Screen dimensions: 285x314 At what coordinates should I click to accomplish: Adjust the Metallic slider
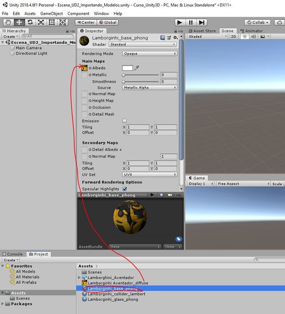tap(141, 75)
